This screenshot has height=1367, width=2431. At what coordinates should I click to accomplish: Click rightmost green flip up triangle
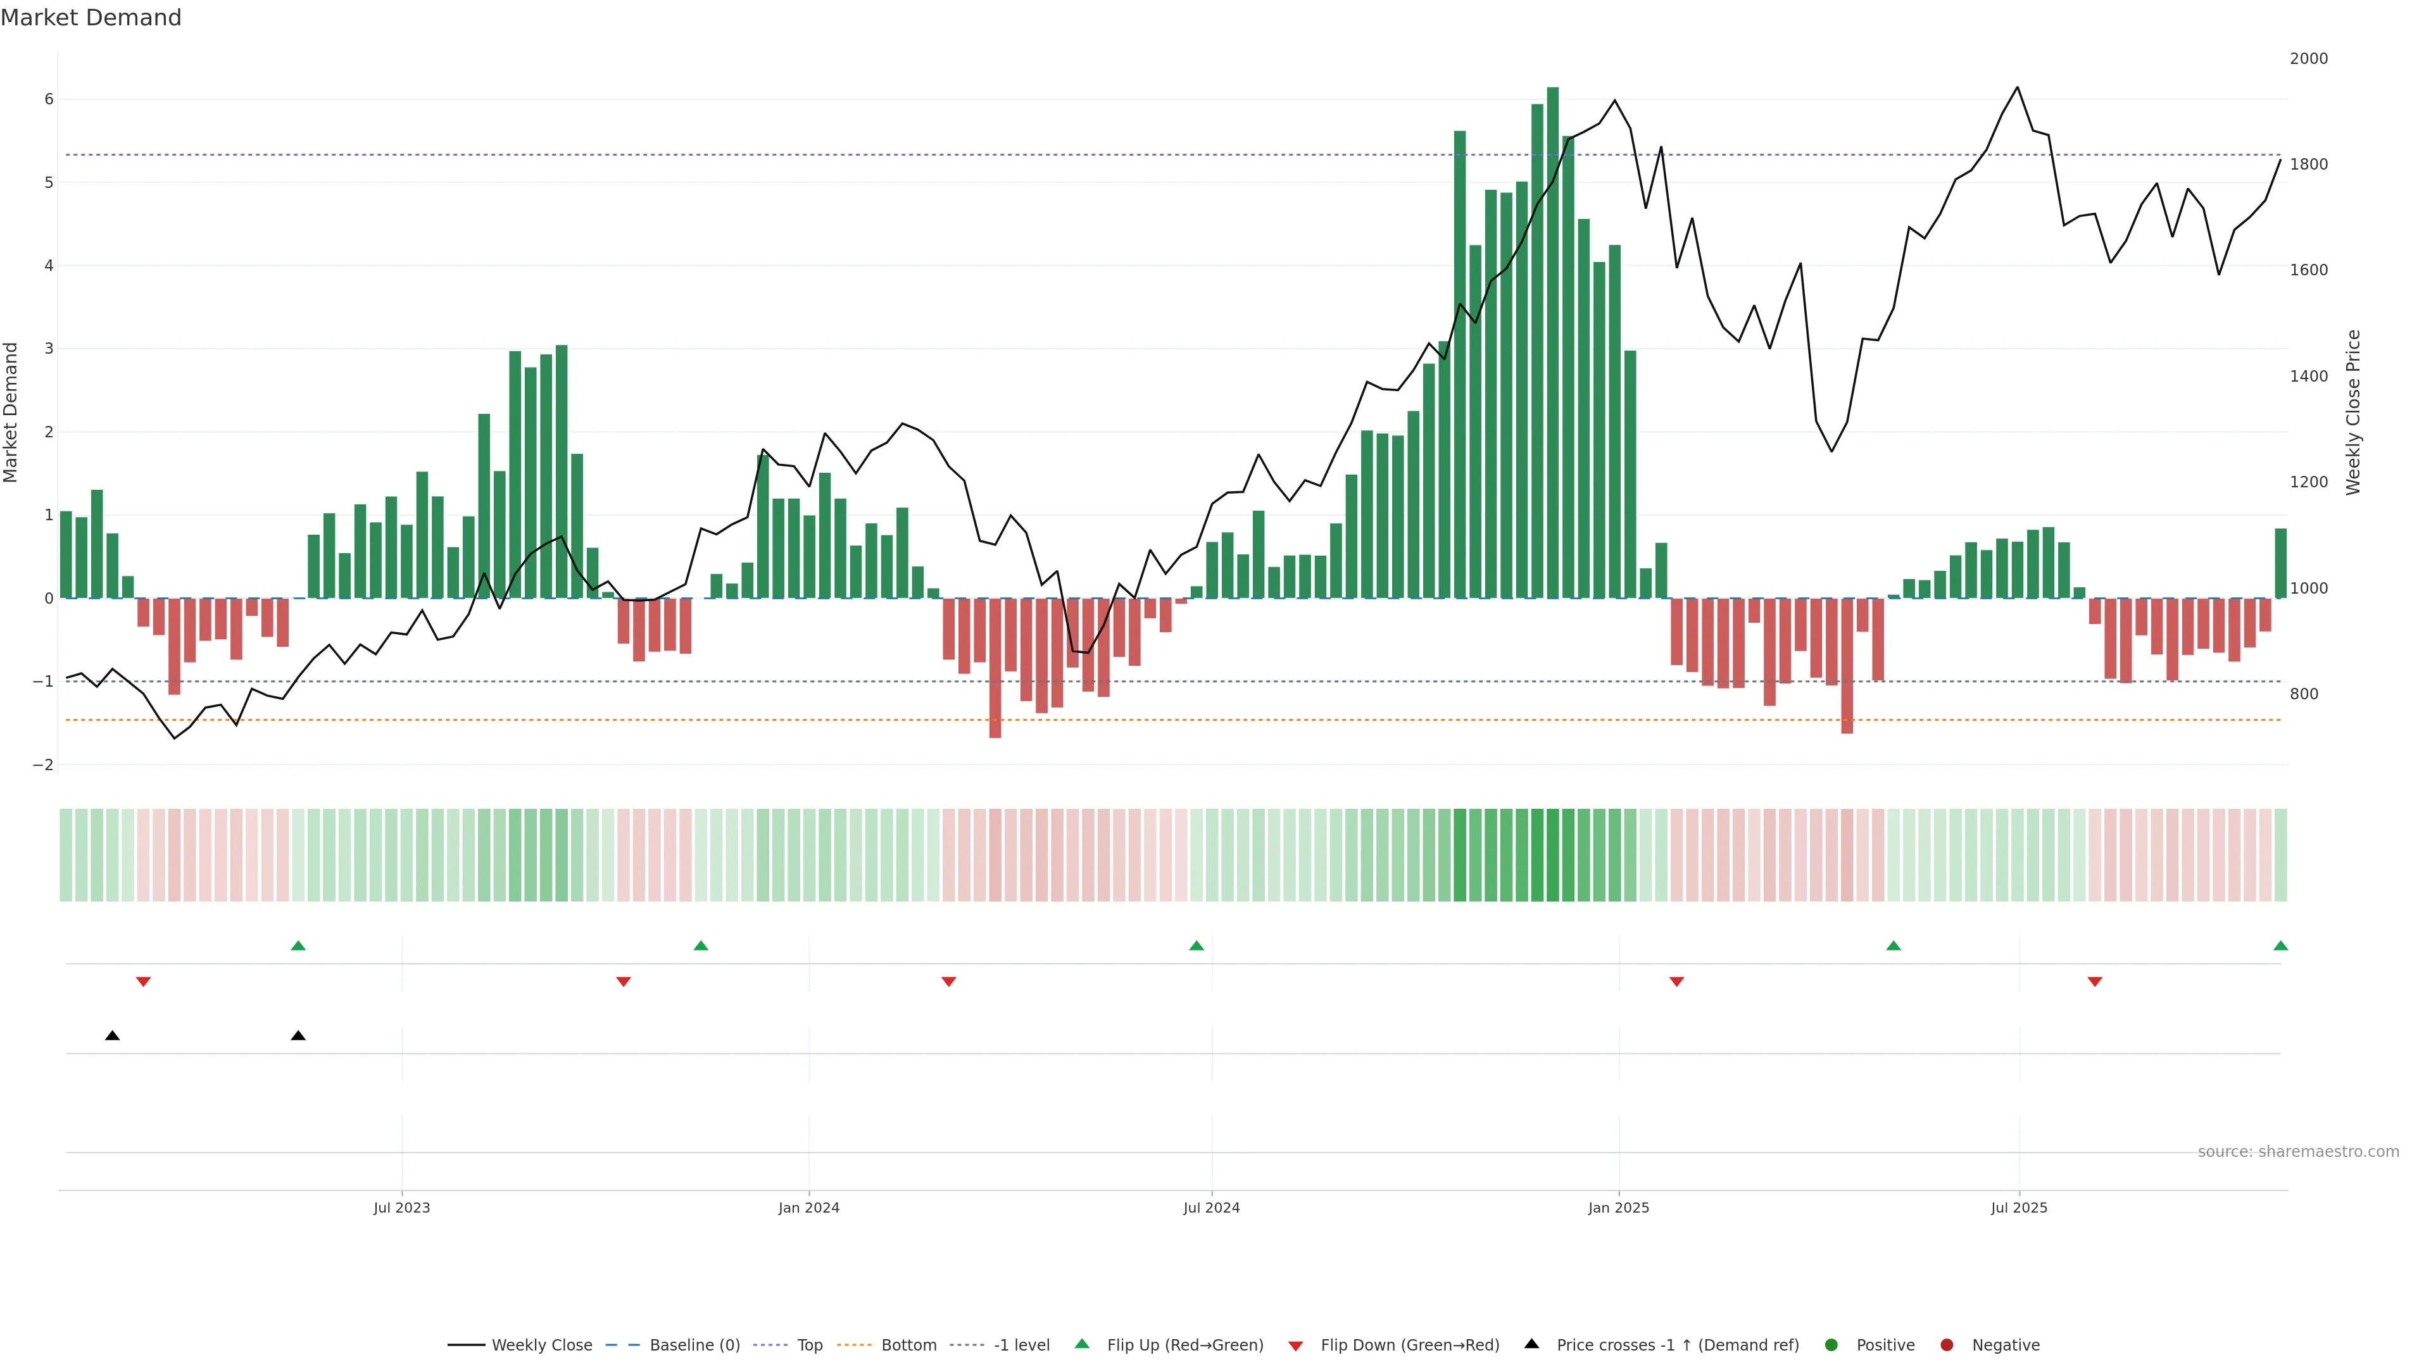point(2281,946)
